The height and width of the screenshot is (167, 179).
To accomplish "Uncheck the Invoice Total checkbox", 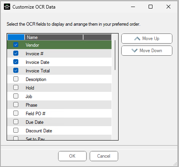I will pyautogui.click(x=16, y=70).
